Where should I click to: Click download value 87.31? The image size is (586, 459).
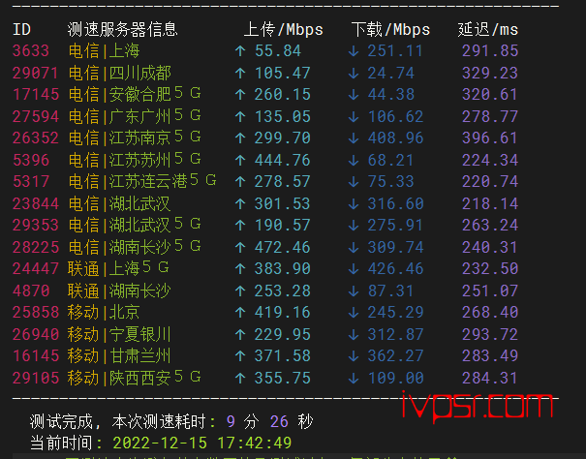tap(391, 291)
